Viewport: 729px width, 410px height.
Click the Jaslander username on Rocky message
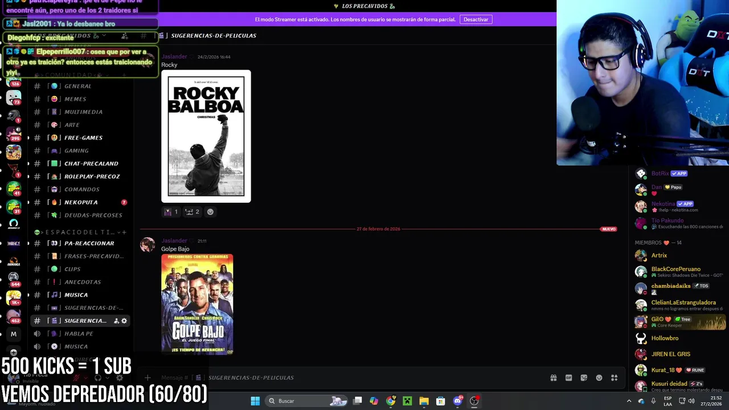coord(174,56)
